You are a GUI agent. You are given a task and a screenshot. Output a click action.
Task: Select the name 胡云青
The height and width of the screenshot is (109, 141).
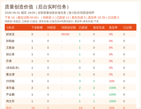pyautogui.click(x=10, y=54)
